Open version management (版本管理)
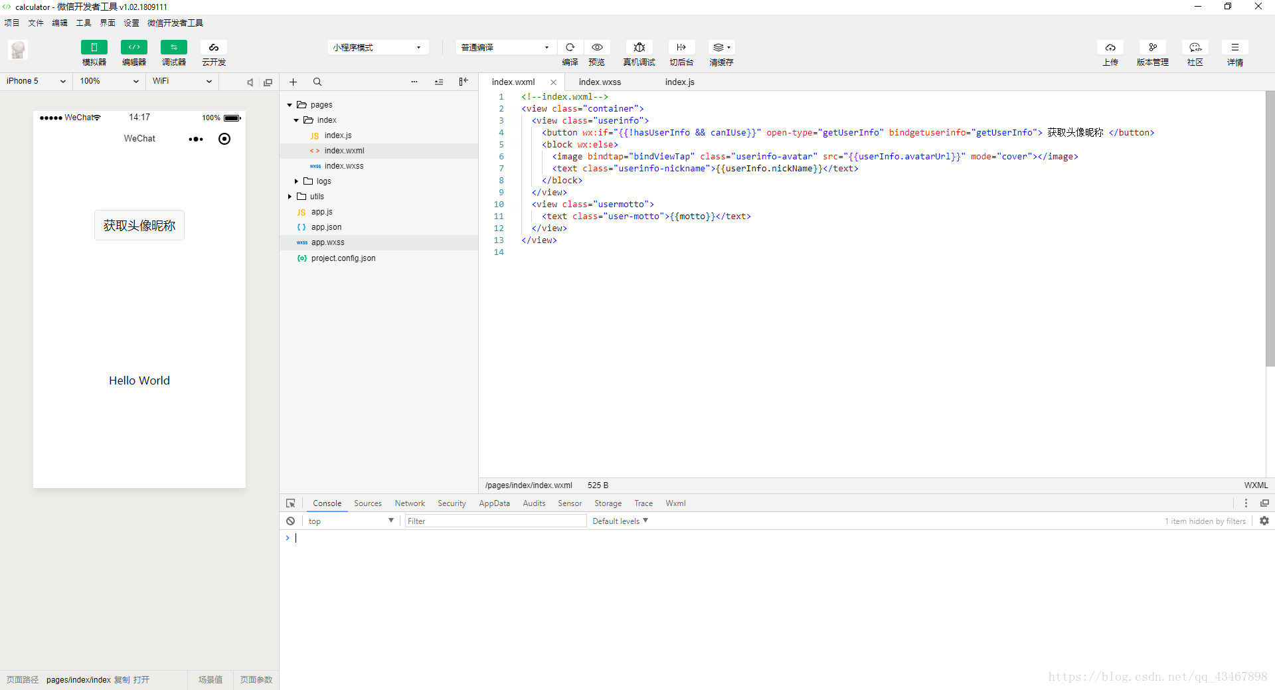The height and width of the screenshot is (690, 1275). [x=1152, y=47]
